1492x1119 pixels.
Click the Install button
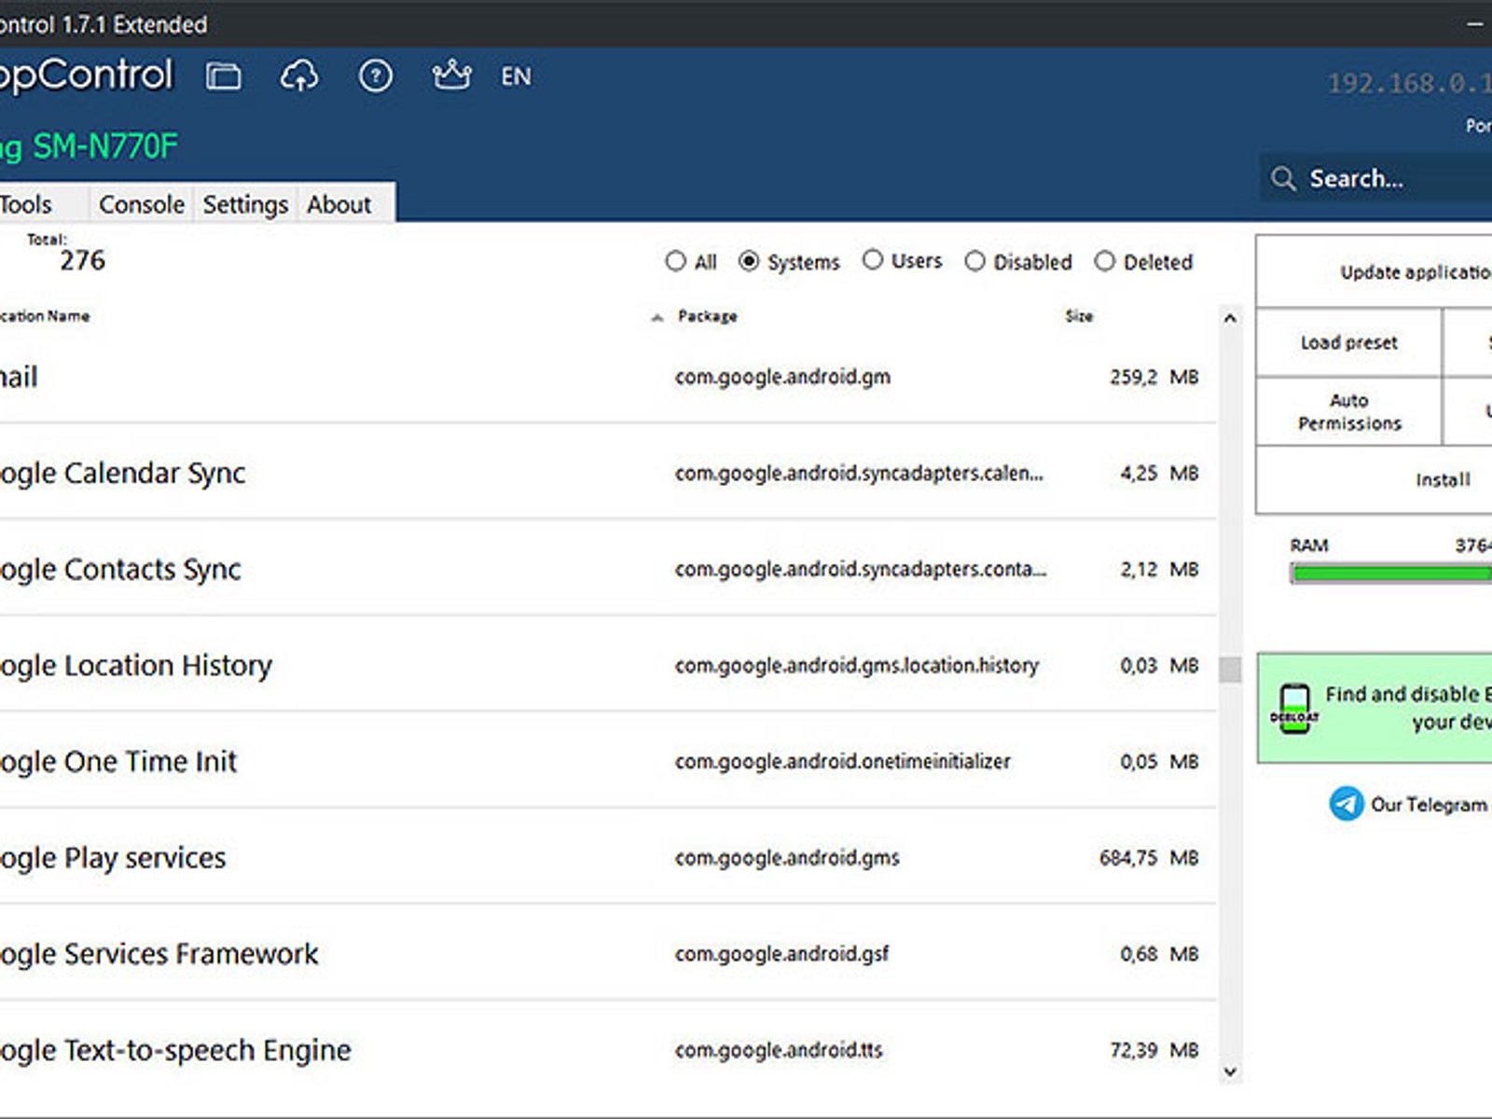click(1374, 479)
